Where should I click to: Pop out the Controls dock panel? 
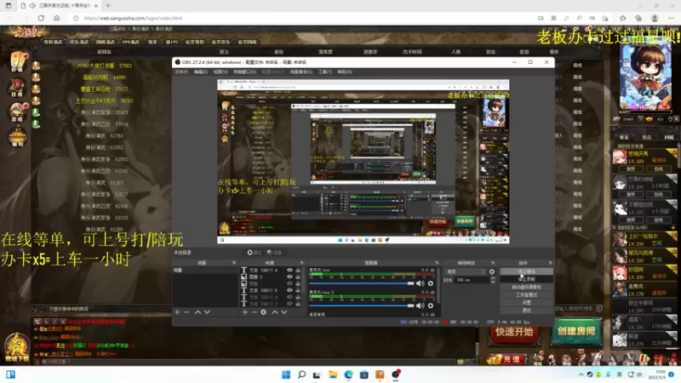point(550,263)
